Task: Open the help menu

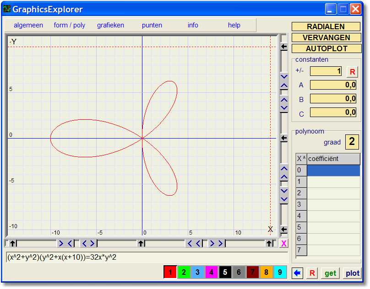Action: [x=234, y=25]
